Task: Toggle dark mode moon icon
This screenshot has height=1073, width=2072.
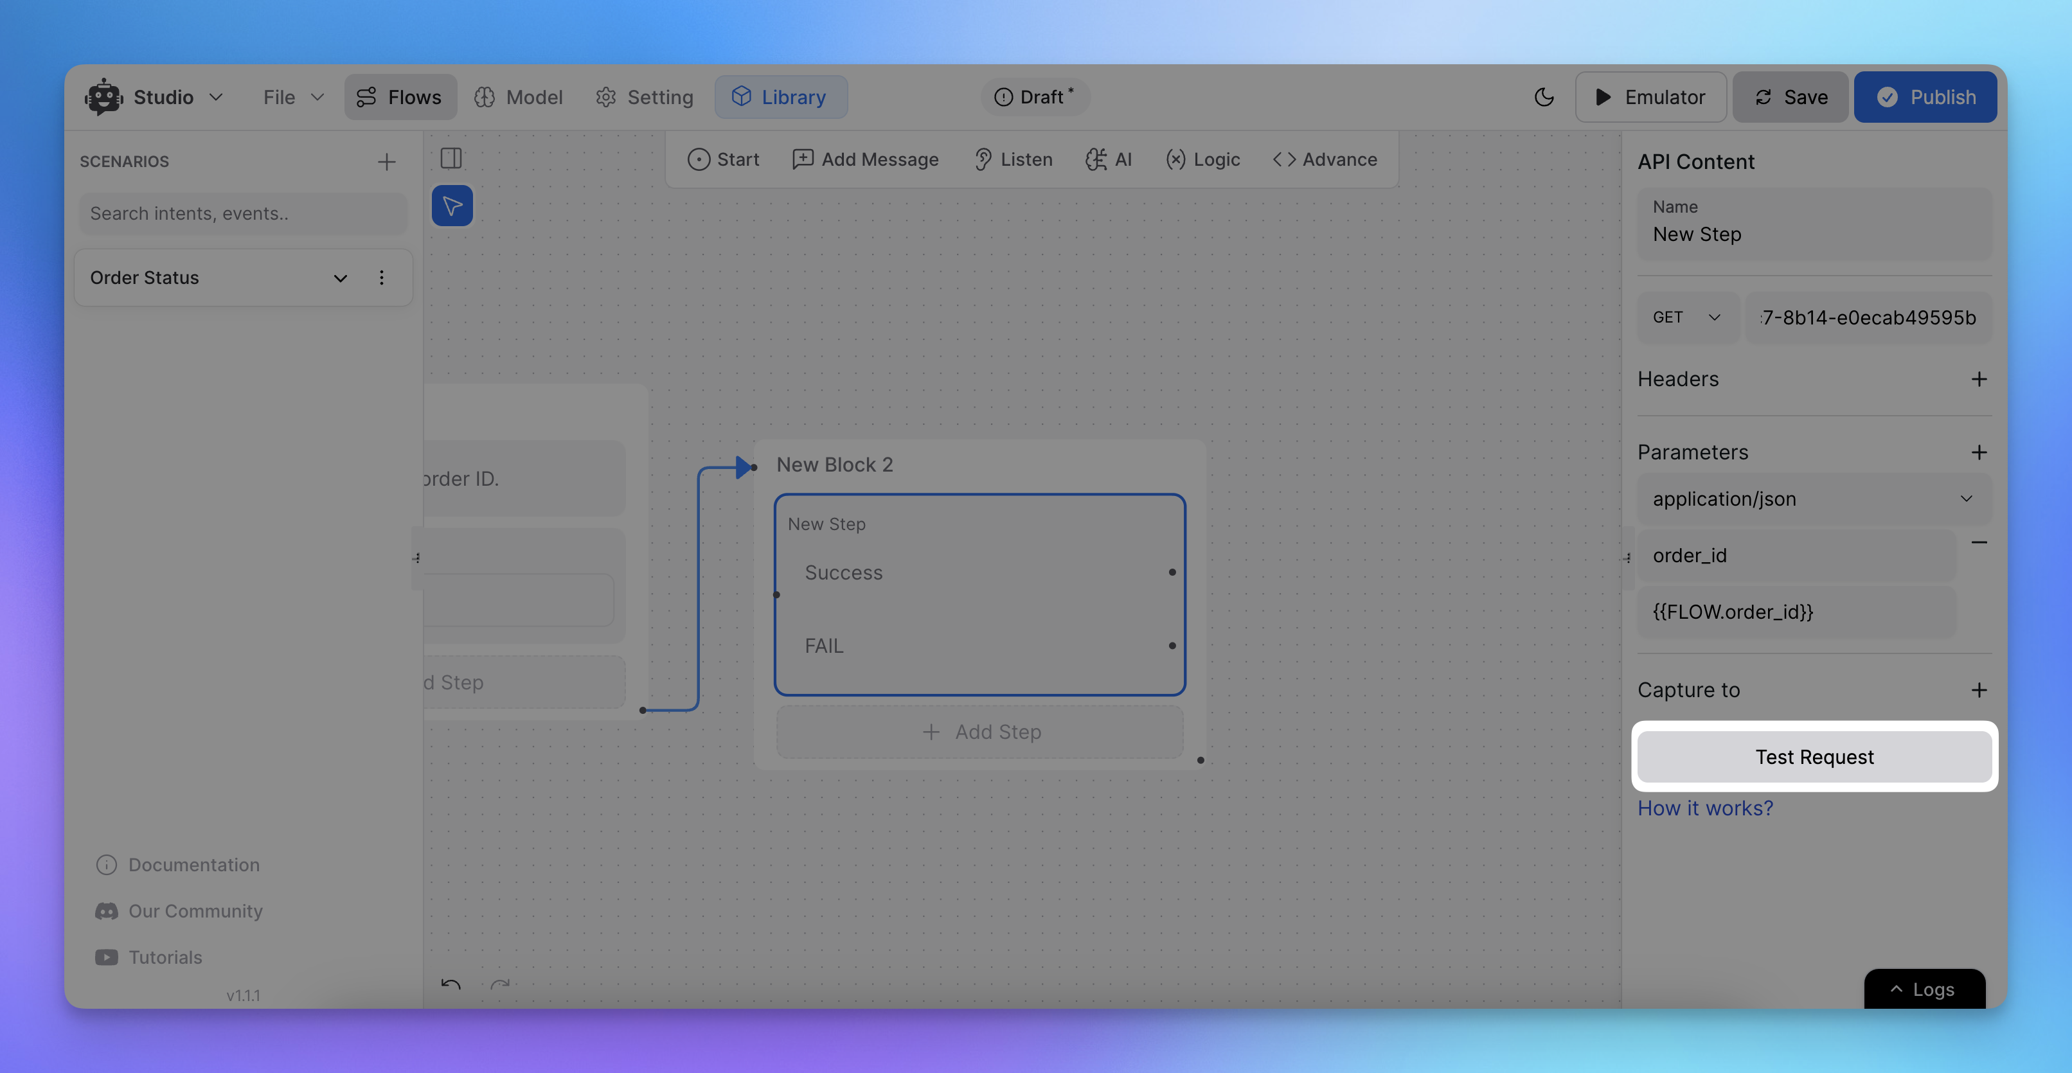Action: click(x=1544, y=97)
